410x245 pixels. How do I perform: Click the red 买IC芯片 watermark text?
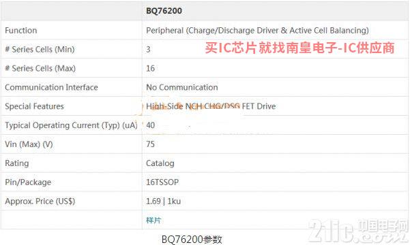299,48
